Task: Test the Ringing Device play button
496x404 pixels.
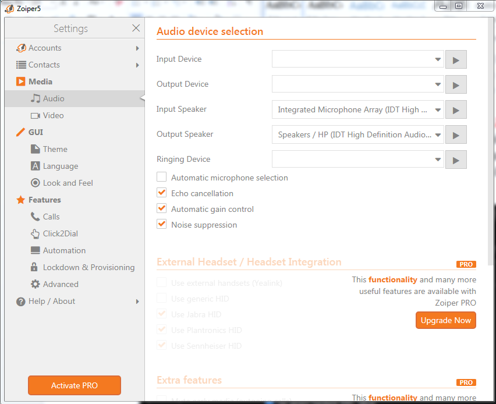Action: [x=456, y=160]
